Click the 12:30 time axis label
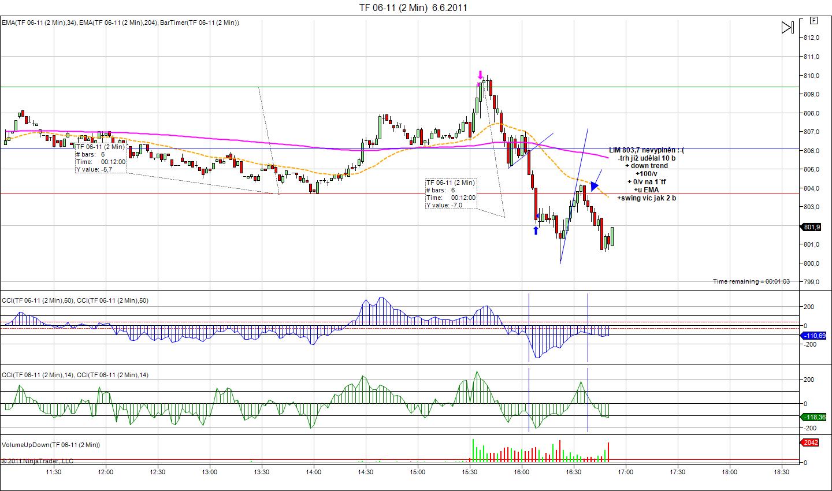Screen dimensions: 832x491 158,472
